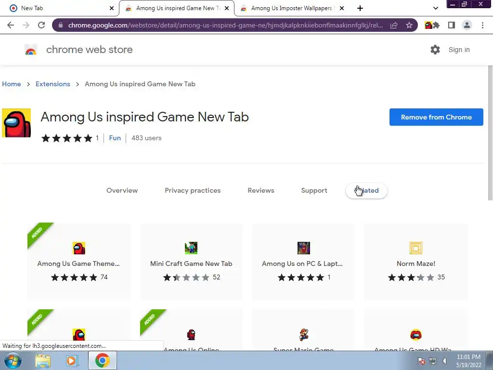This screenshot has height=370, width=493.
Task: Open a new browser tab
Action: tap(360, 8)
